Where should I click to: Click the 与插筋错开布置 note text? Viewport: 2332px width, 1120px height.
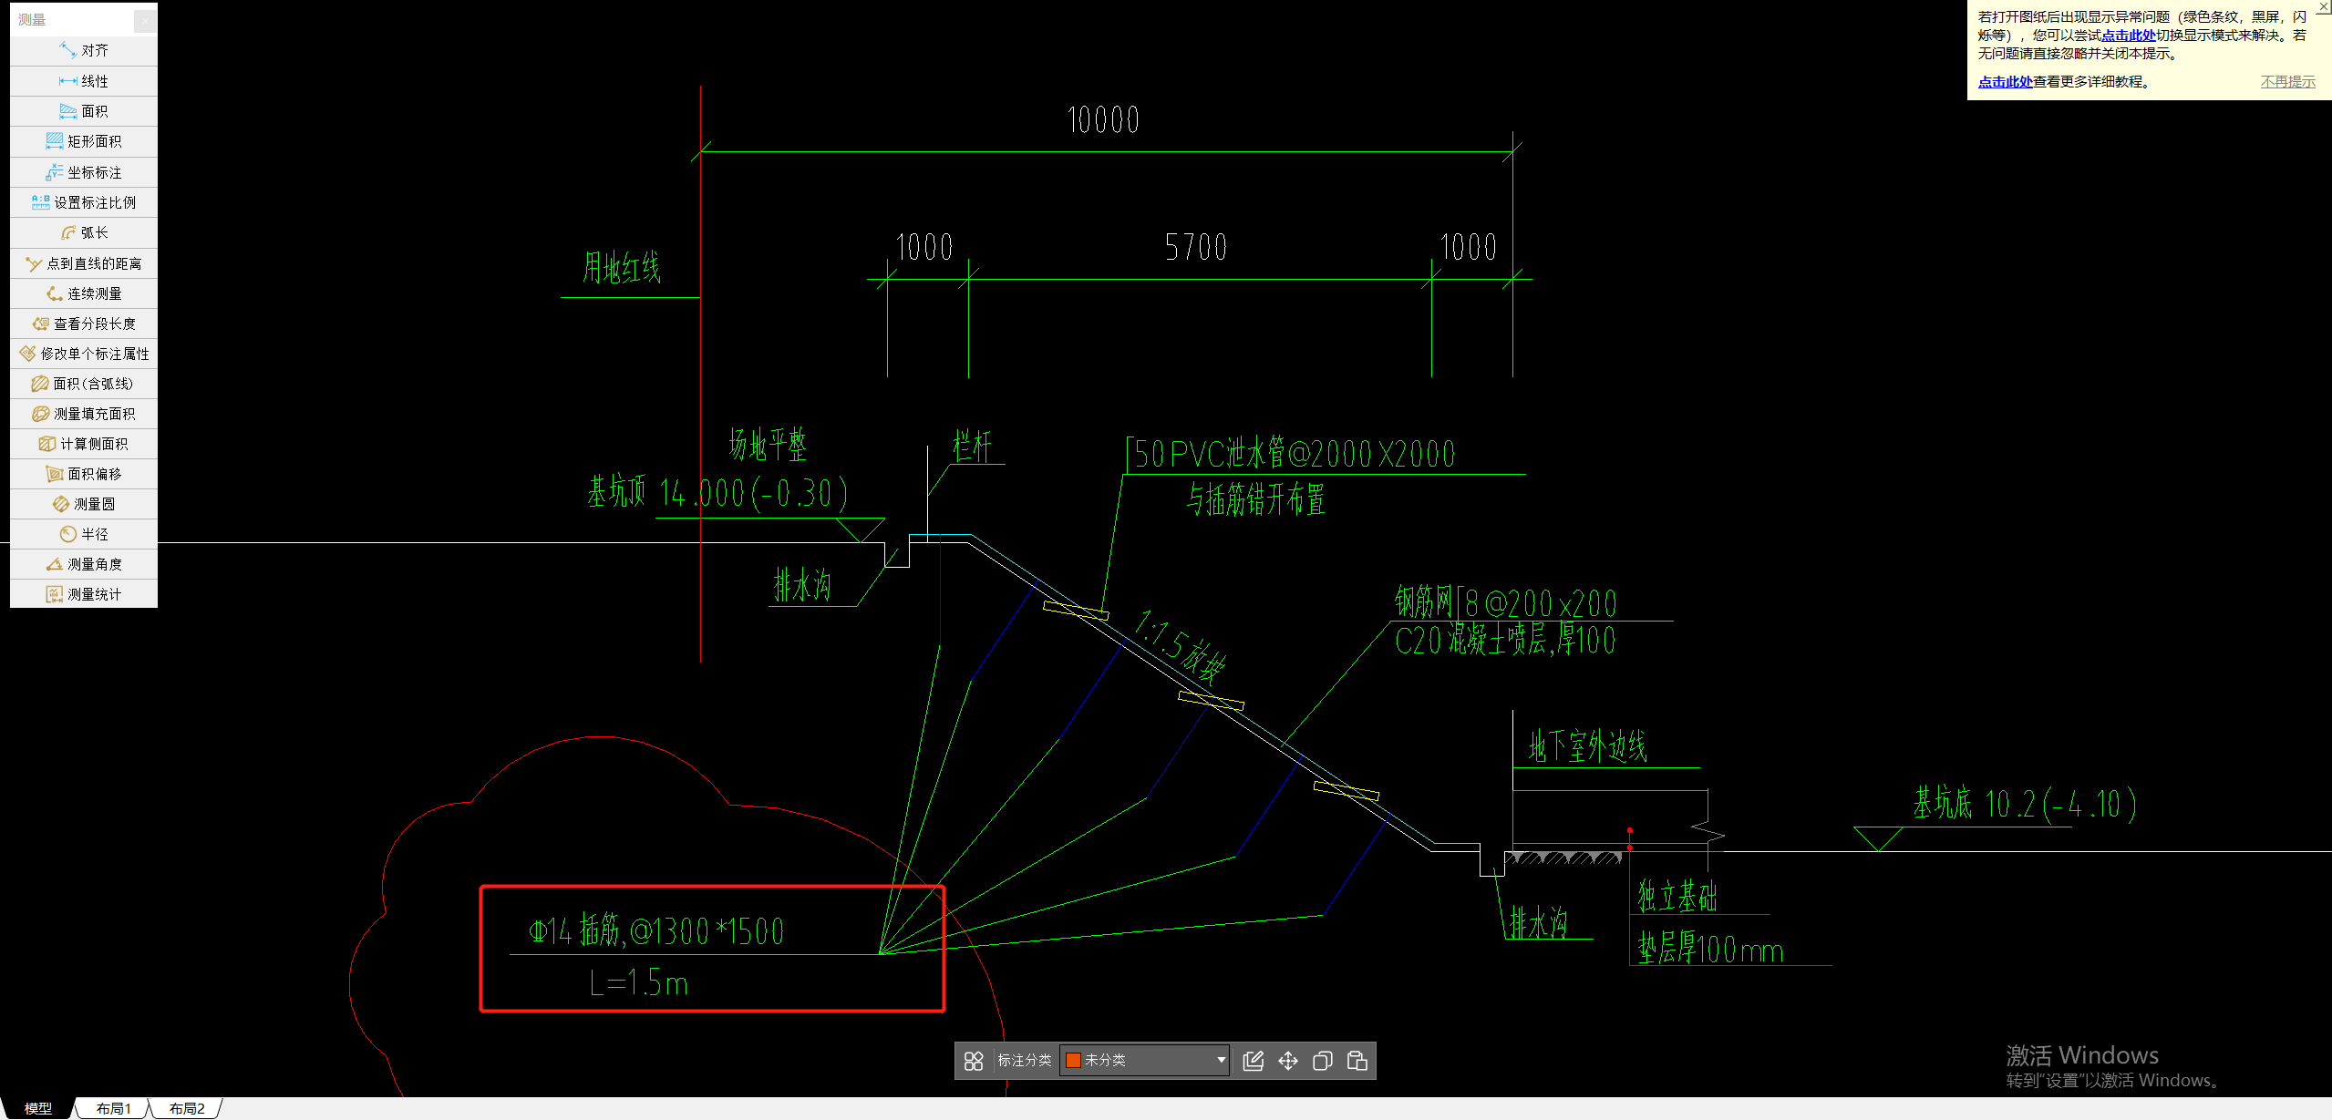tap(1255, 499)
